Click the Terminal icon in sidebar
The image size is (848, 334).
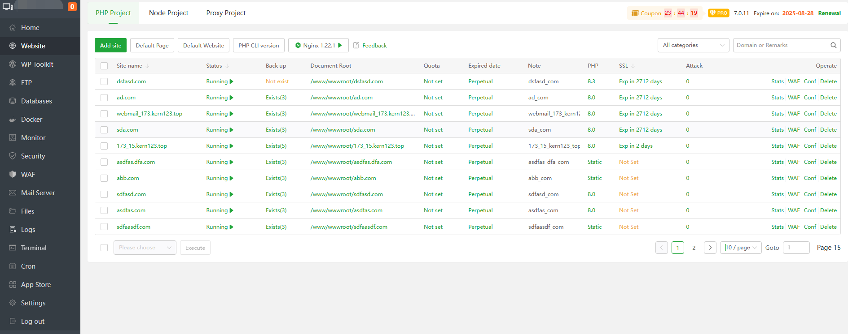pos(13,248)
